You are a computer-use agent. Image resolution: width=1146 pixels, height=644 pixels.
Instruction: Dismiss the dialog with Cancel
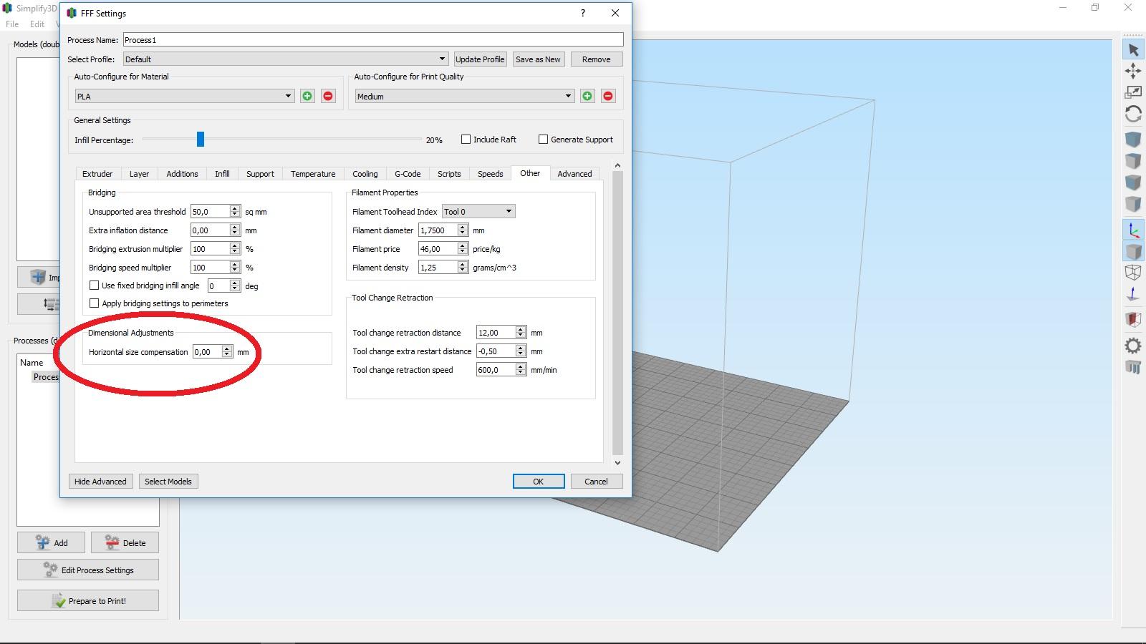tap(596, 482)
